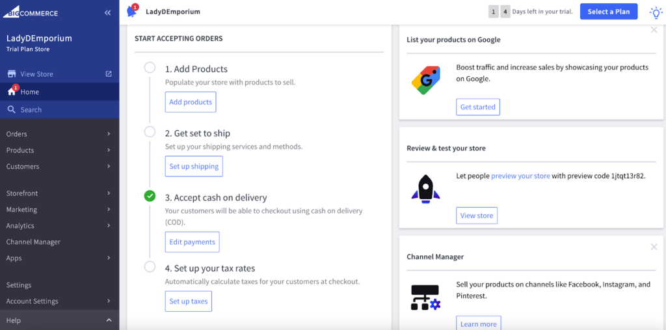Follow the preview your store link
666x330 pixels.
click(x=520, y=176)
